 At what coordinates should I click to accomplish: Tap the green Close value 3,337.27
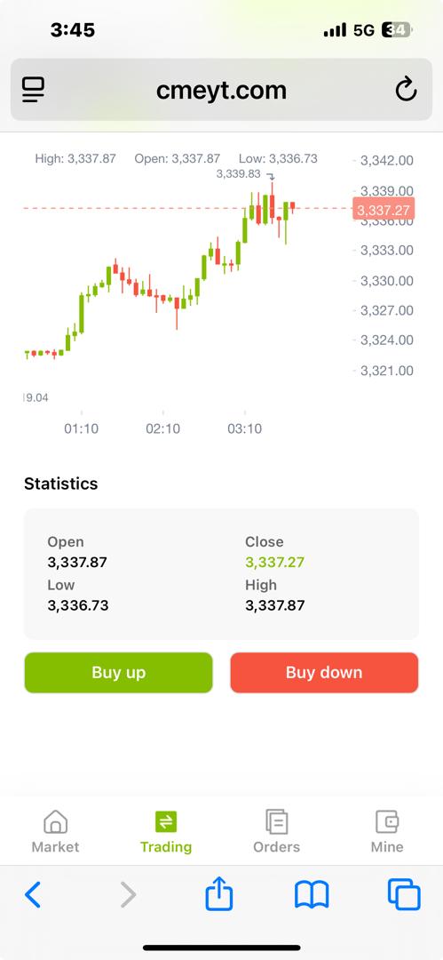(274, 562)
